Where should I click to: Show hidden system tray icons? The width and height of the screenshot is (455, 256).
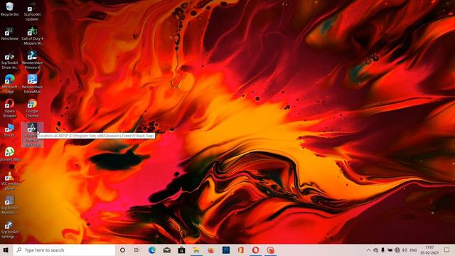pyautogui.click(x=368, y=250)
